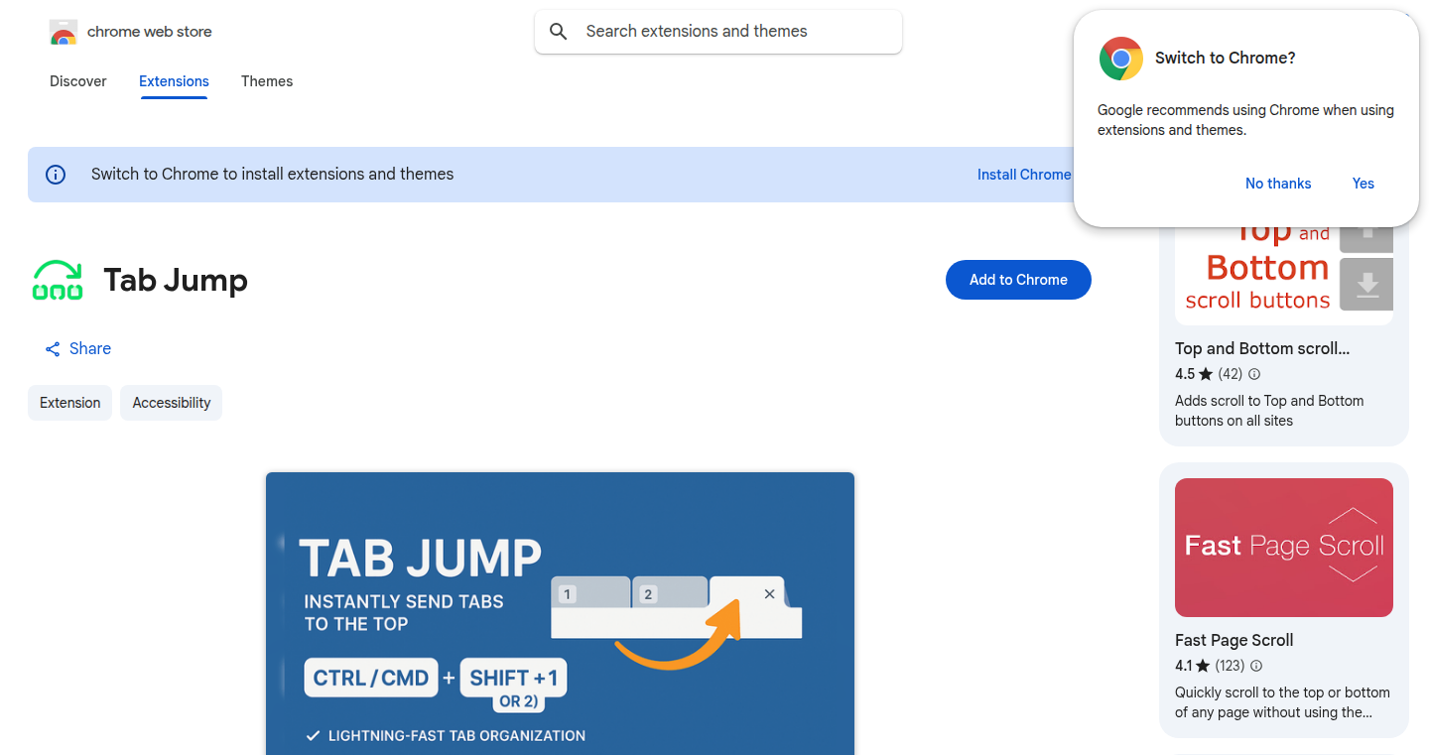Click the 'chrome web store' title text
The image size is (1429, 755).
click(150, 32)
